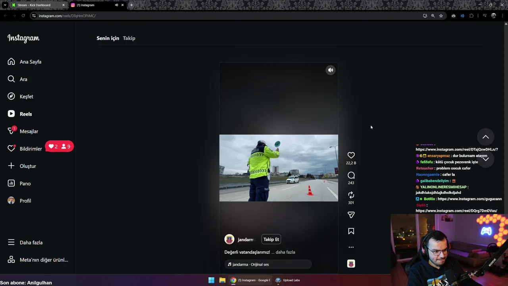Go to Ana Sayfa in the sidebar

tap(25, 62)
